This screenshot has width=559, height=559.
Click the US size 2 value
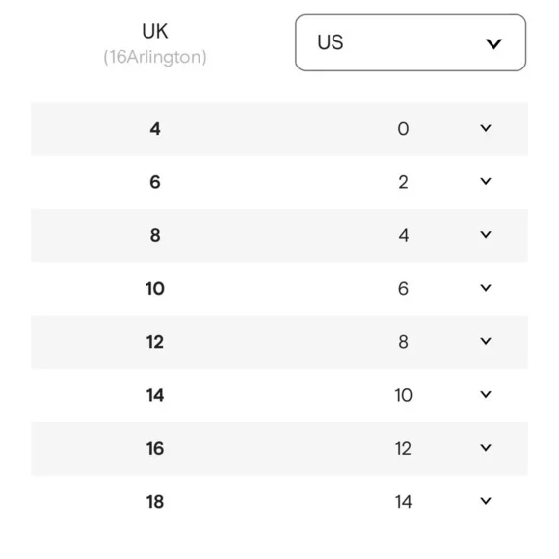(403, 182)
